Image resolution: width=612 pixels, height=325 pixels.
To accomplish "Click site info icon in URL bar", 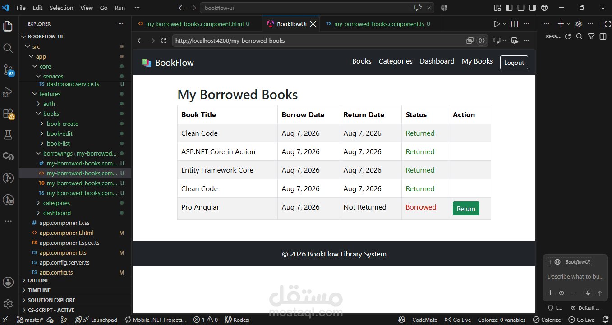I will (482, 41).
